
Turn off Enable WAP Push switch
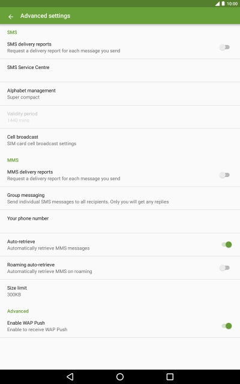(227, 326)
